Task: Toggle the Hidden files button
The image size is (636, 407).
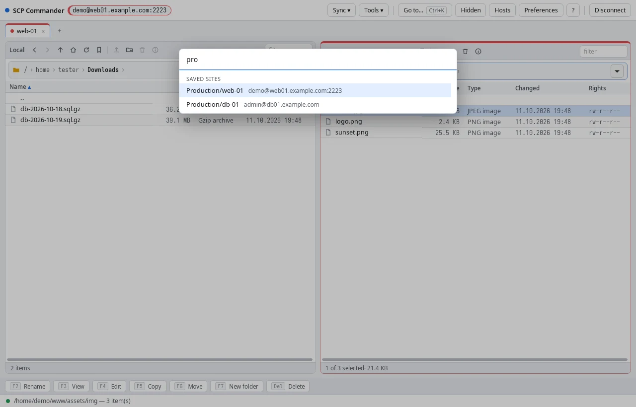Action: [471, 10]
